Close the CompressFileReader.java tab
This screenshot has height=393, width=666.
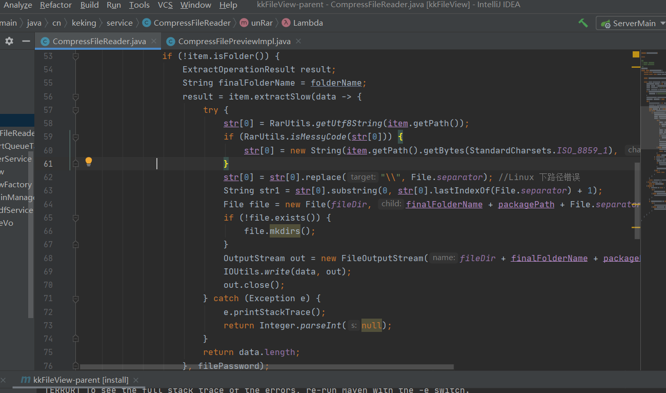click(154, 42)
